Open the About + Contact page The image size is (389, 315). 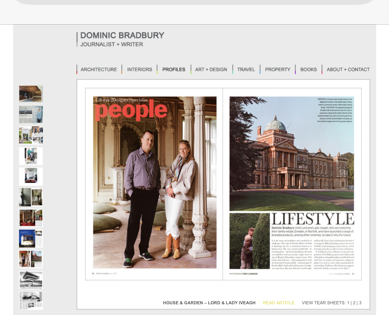click(348, 70)
